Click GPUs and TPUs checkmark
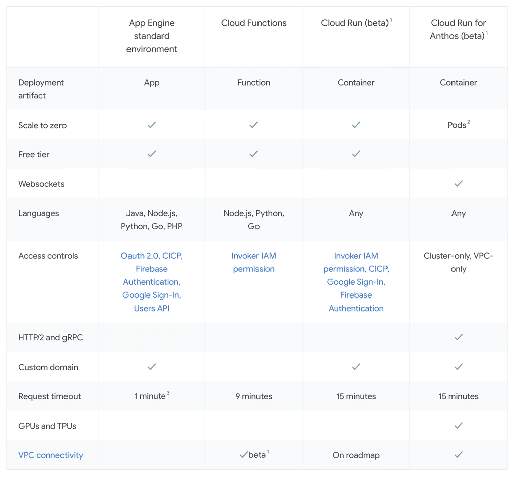This screenshot has height=477, width=516. (x=459, y=426)
